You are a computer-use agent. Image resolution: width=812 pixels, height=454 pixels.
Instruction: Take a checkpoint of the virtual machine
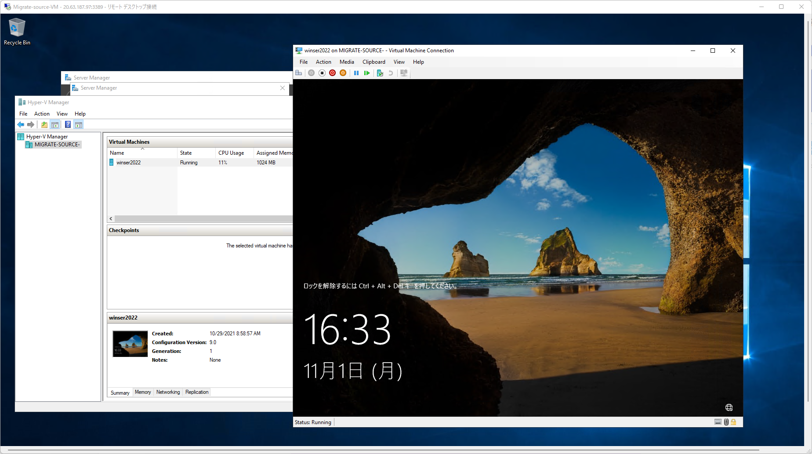(380, 73)
